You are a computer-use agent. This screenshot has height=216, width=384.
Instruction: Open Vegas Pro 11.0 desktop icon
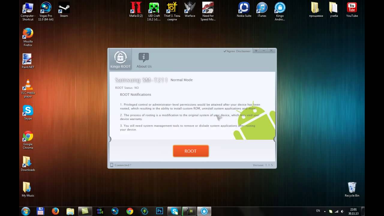46,11
